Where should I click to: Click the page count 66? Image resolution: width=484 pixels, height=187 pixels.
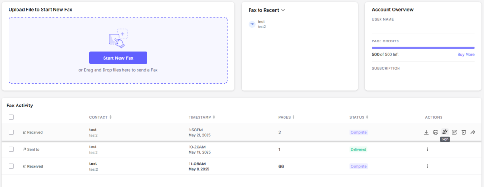coord(281,166)
